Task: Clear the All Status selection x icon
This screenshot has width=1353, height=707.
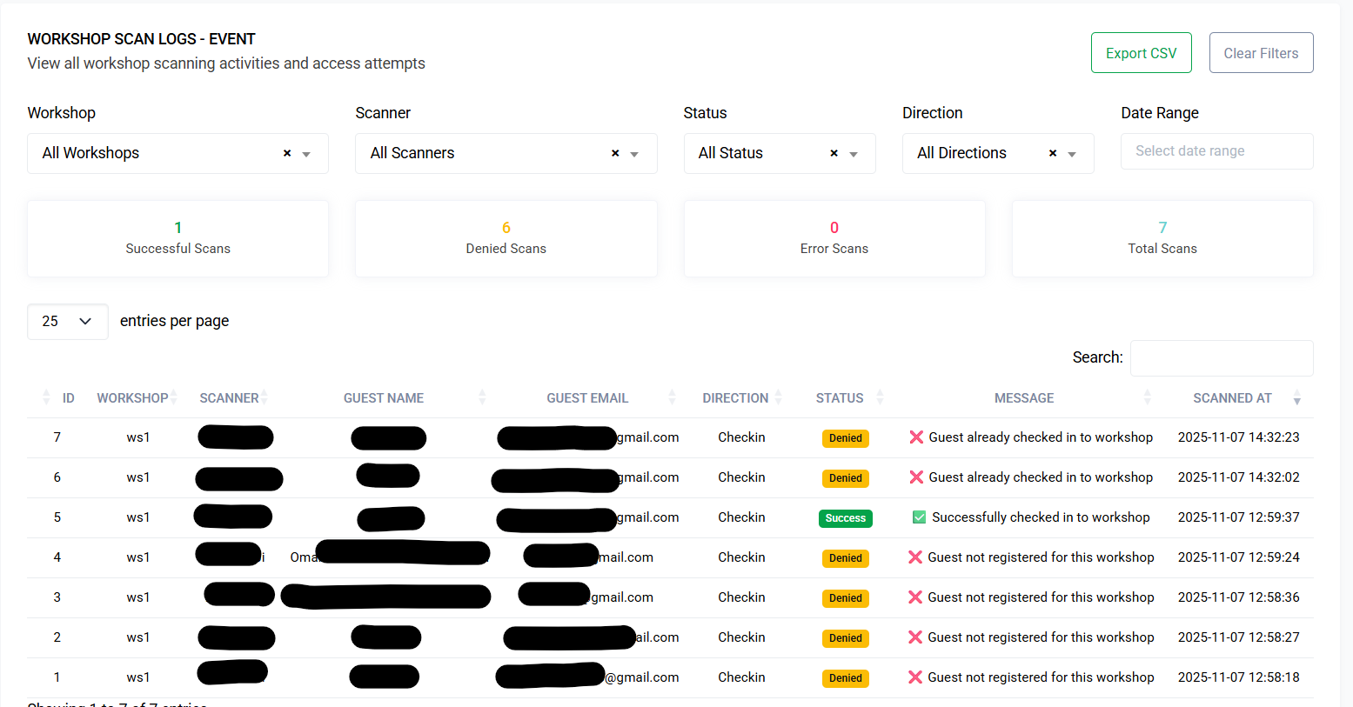Action: tap(834, 153)
